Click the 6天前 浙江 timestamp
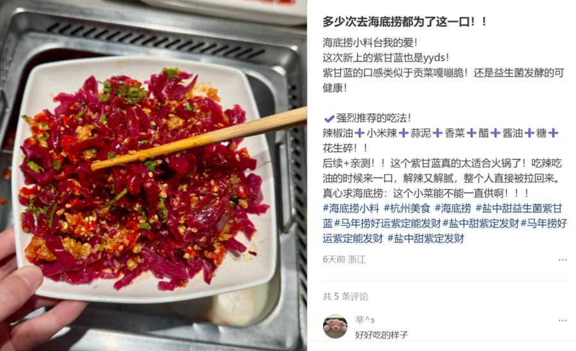The width and height of the screenshot is (576, 351). [x=344, y=260]
